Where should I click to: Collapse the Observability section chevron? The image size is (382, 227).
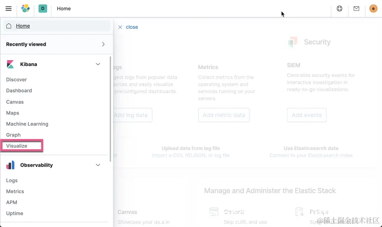pos(98,165)
